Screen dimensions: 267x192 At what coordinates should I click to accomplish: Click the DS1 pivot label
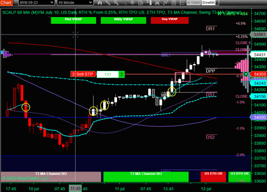point(211,95)
